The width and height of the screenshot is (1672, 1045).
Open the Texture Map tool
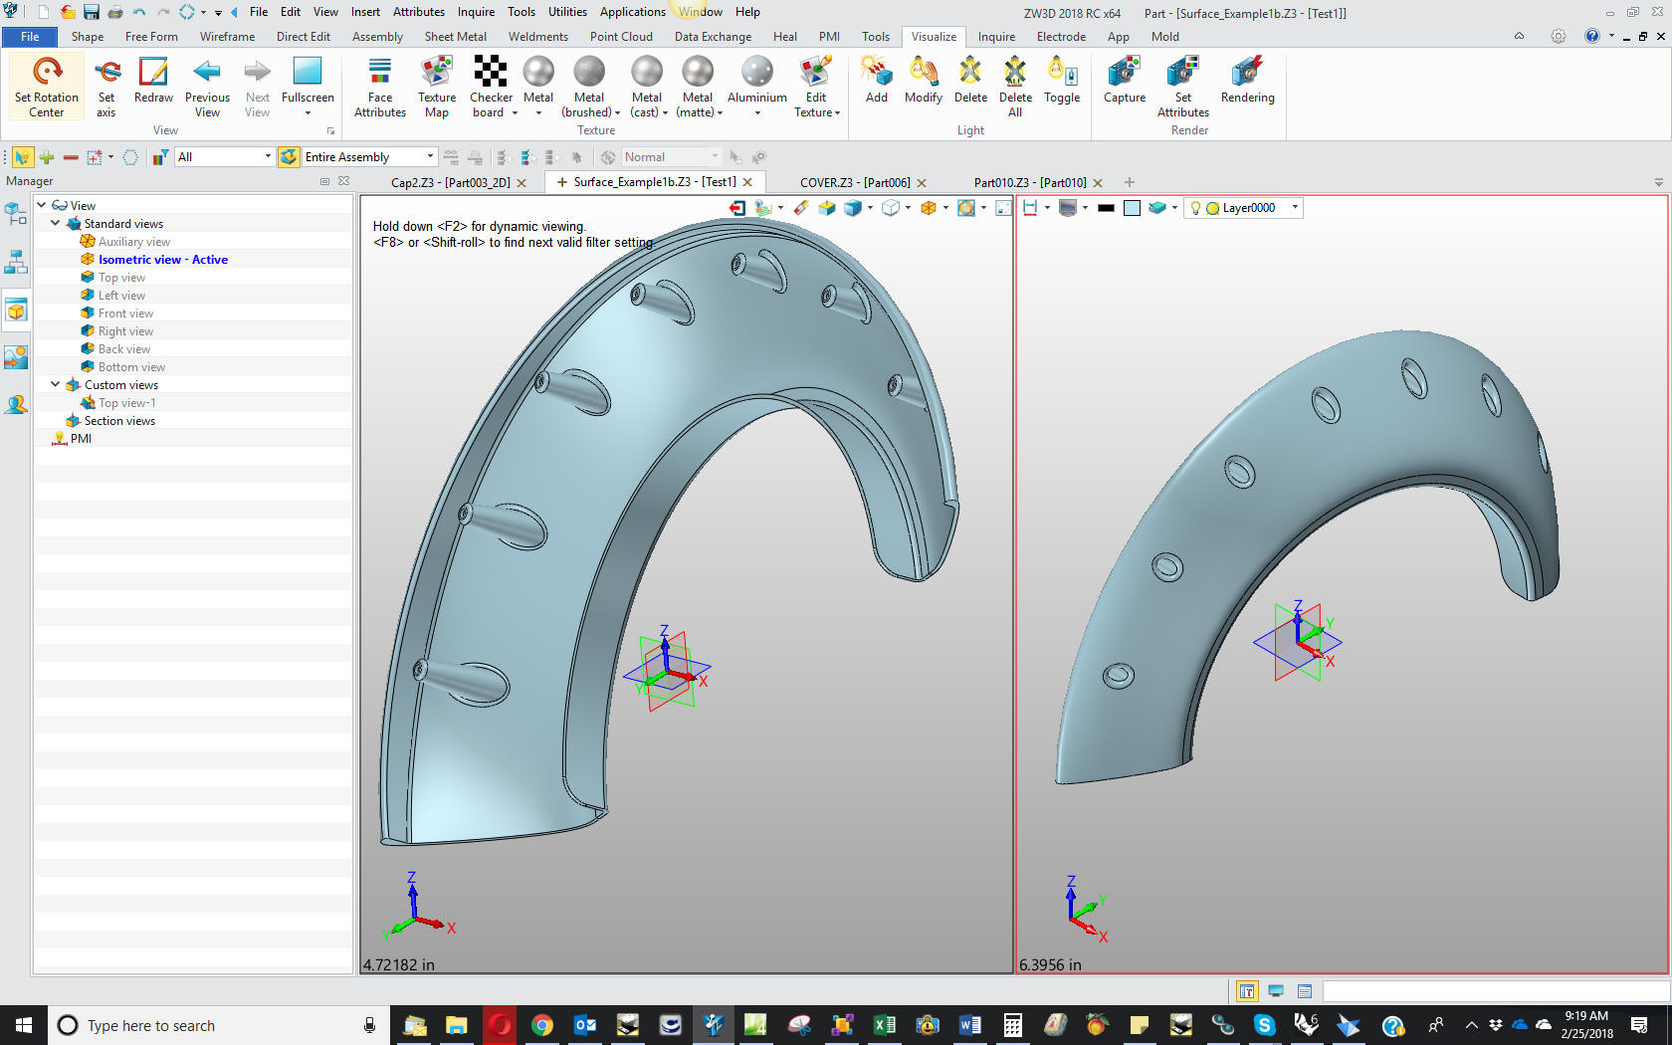click(437, 87)
